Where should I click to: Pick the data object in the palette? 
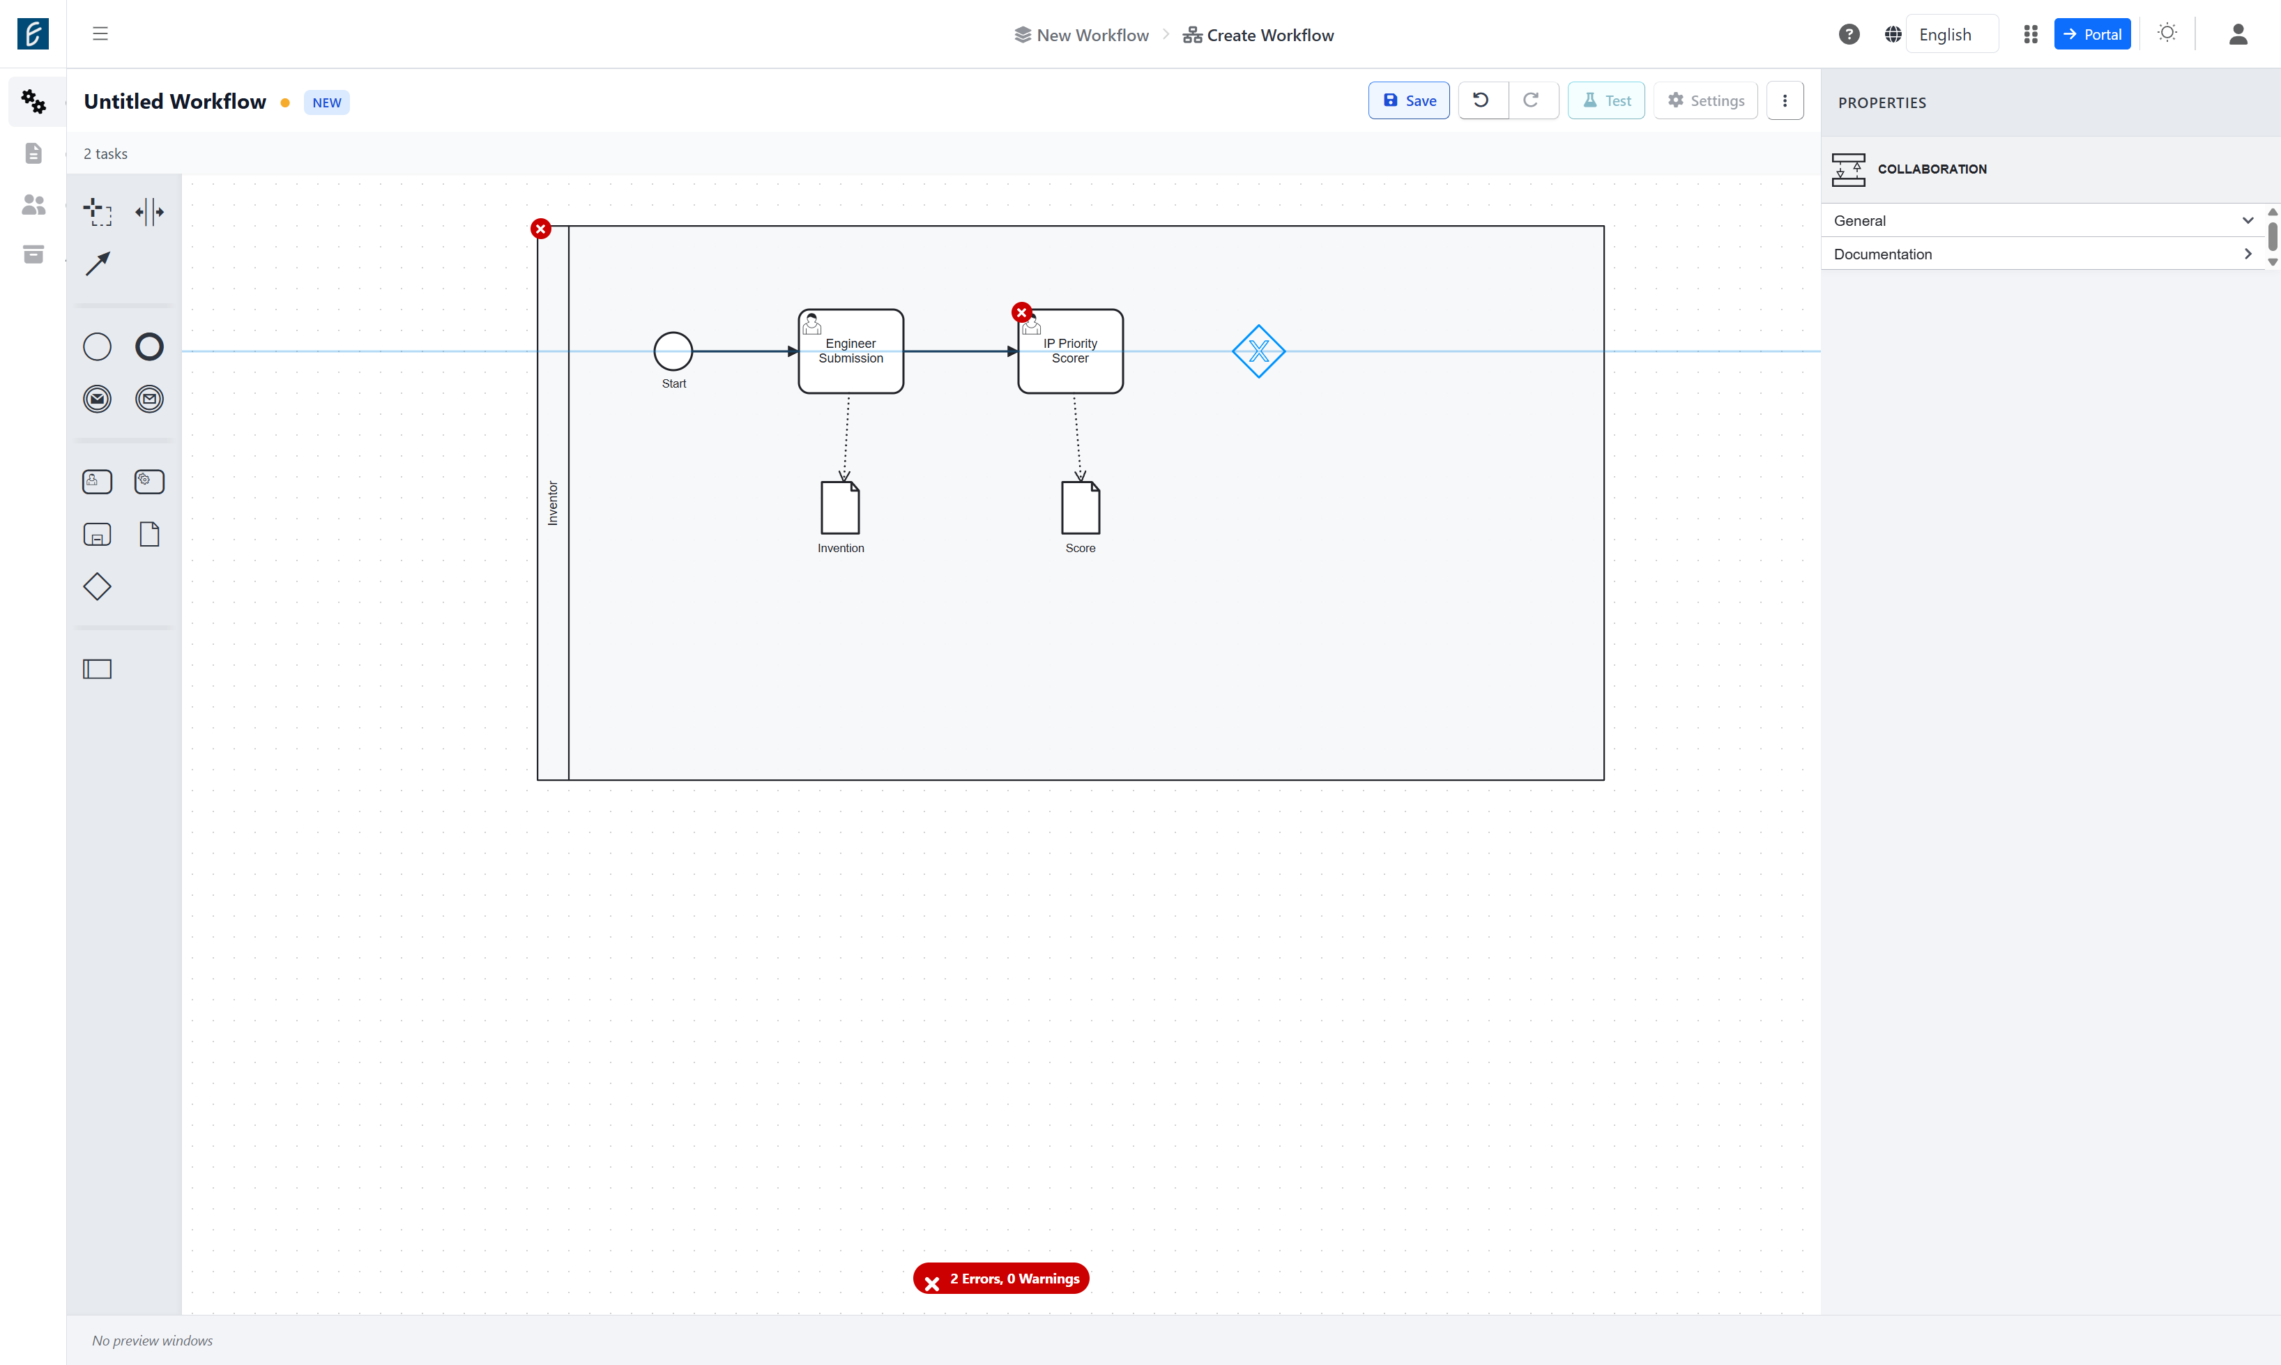click(x=149, y=535)
